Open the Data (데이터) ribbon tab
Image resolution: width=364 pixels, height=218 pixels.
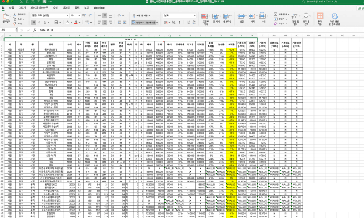coord(66,8)
